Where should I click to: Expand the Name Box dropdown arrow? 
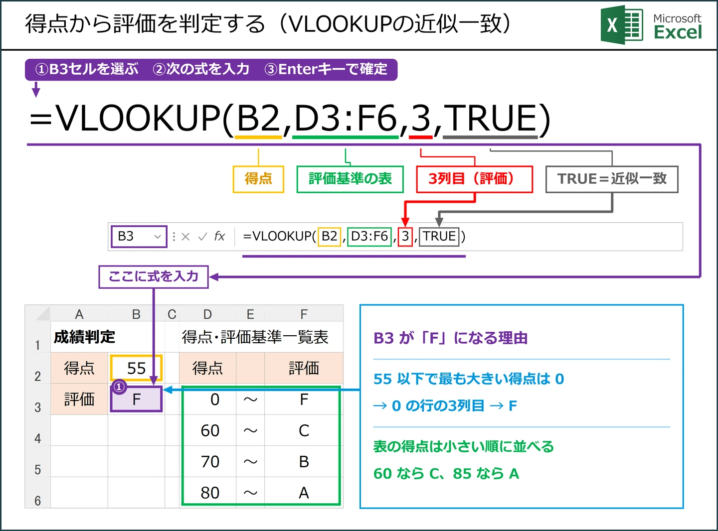coord(158,237)
